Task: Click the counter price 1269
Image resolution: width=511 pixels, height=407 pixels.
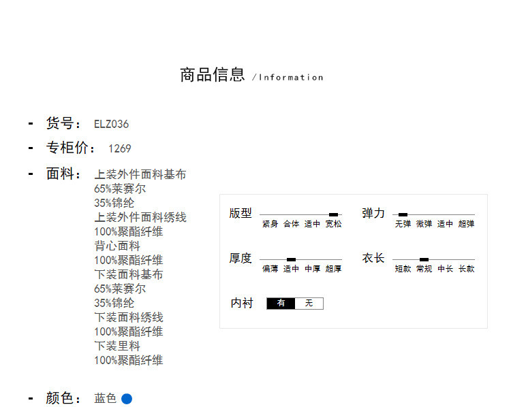Action: (x=120, y=148)
